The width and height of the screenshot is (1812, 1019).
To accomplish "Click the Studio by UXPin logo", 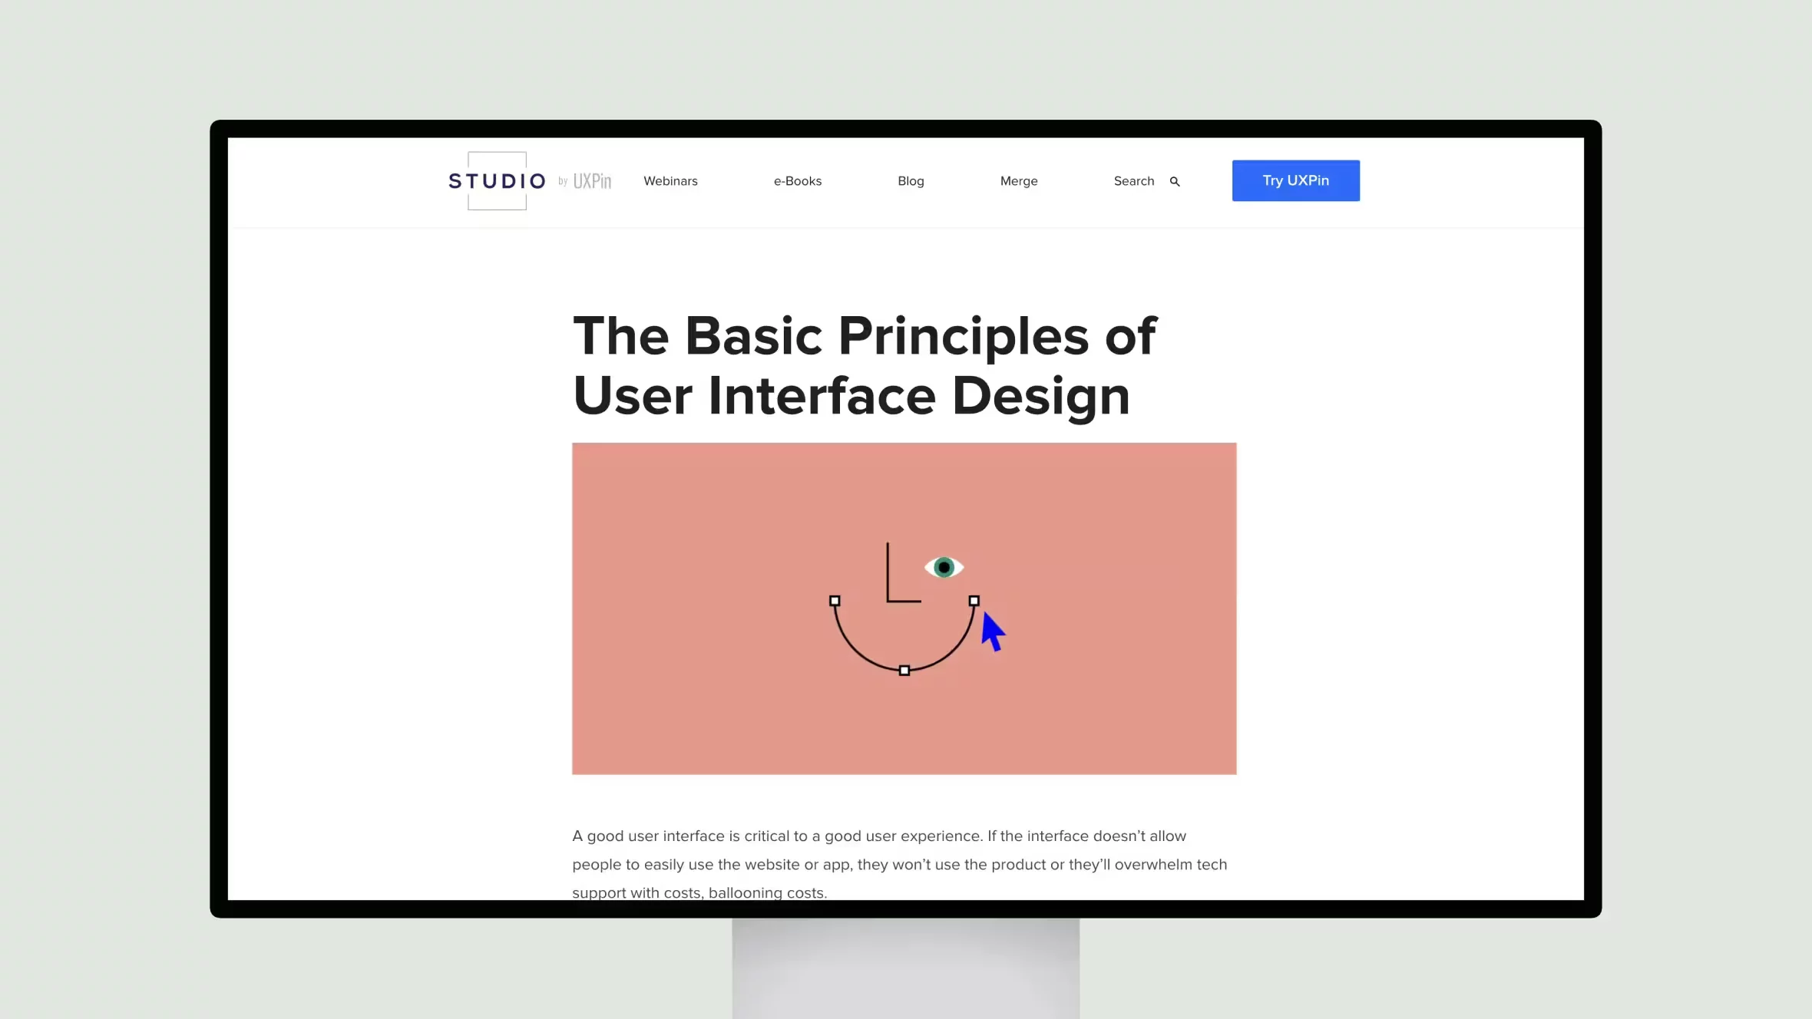I will [529, 180].
